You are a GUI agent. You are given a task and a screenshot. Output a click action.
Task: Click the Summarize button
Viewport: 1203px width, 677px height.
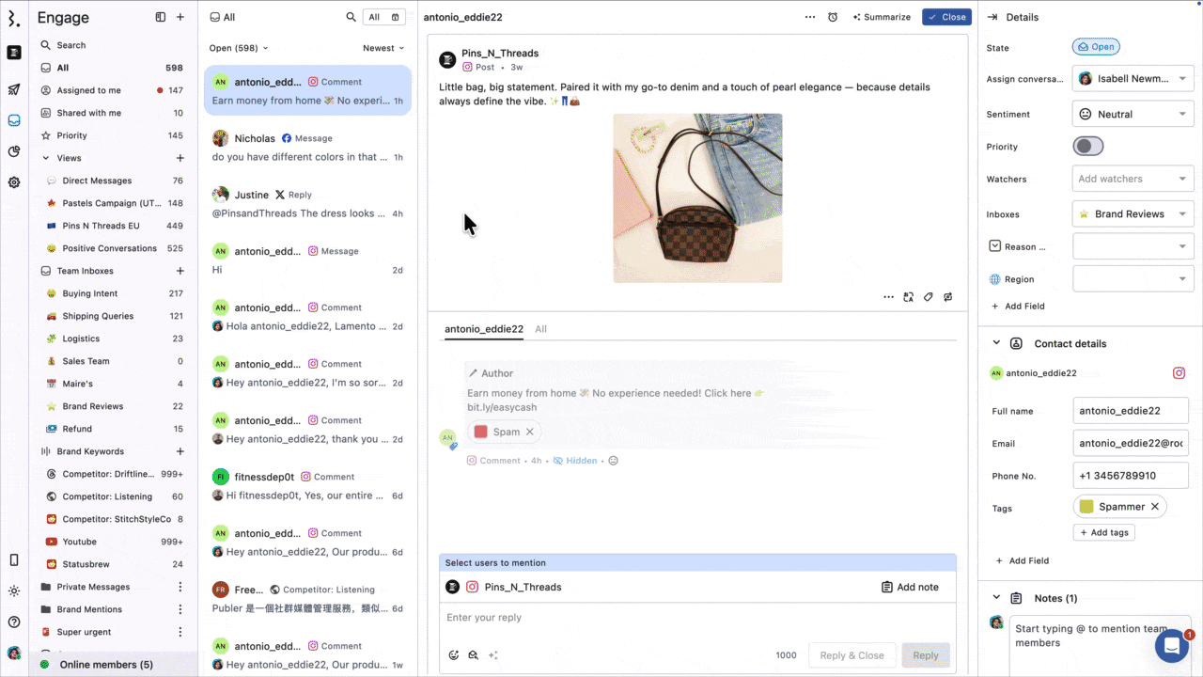tap(882, 17)
